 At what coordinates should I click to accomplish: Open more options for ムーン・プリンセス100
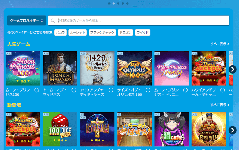[37, 90]
